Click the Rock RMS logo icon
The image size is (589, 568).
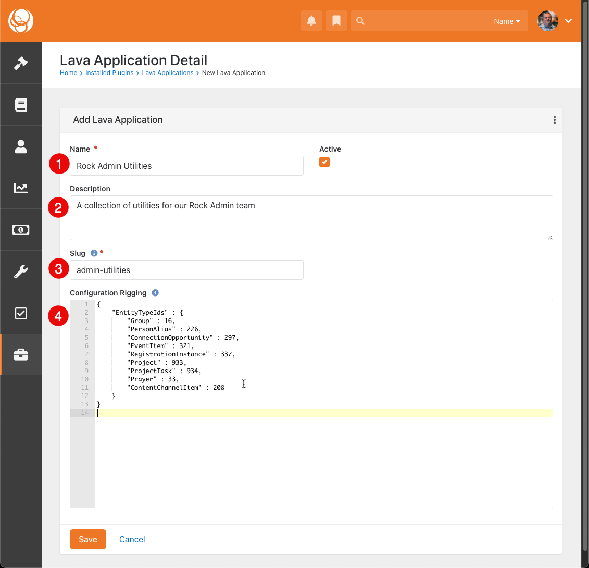pos(21,21)
